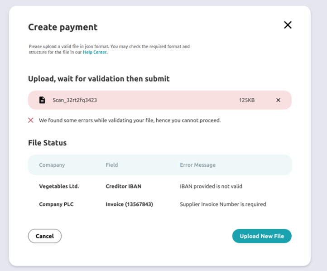Click the Invoice (13567843) field cell
This screenshot has height=271, width=327.
tap(129, 204)
